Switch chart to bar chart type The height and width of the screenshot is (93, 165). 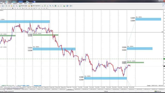click(43, 6)
